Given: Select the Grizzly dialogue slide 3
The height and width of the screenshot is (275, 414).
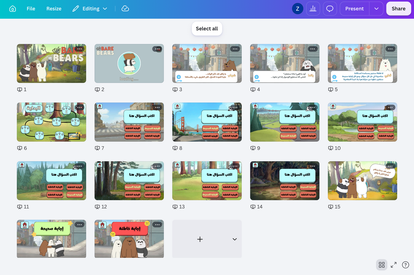Looking at the screenshot, I should point(207,63).
